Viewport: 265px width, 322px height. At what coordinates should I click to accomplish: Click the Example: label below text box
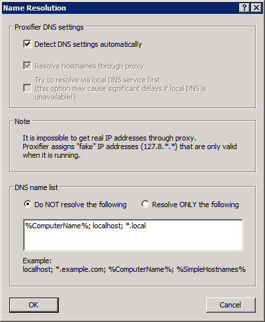(37, 261)
